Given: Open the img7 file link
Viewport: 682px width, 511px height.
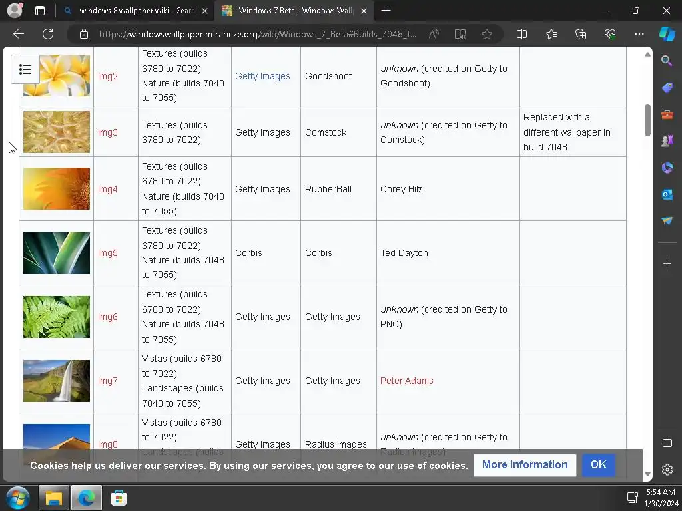Looking at the screenshot, I should click(107, 381).
